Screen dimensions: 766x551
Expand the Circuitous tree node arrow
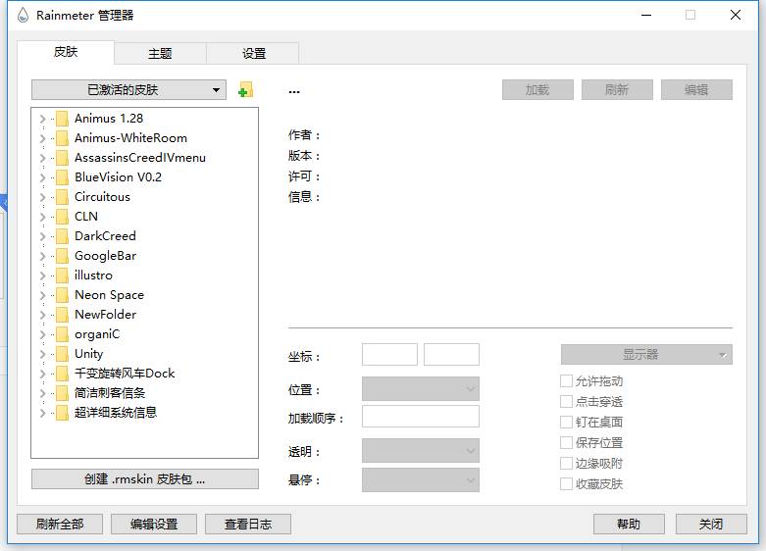[x=42, y=197]
